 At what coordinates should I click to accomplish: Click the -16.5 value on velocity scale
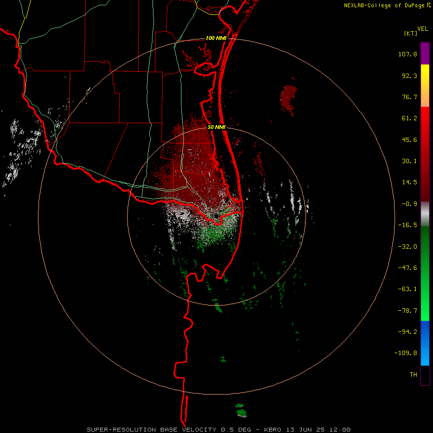point(408,225)
